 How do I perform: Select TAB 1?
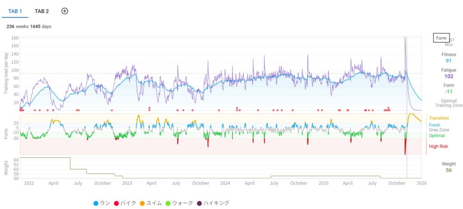point(15,11)
